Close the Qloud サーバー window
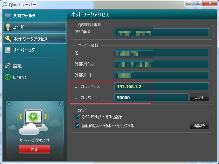 click(210, 3)
